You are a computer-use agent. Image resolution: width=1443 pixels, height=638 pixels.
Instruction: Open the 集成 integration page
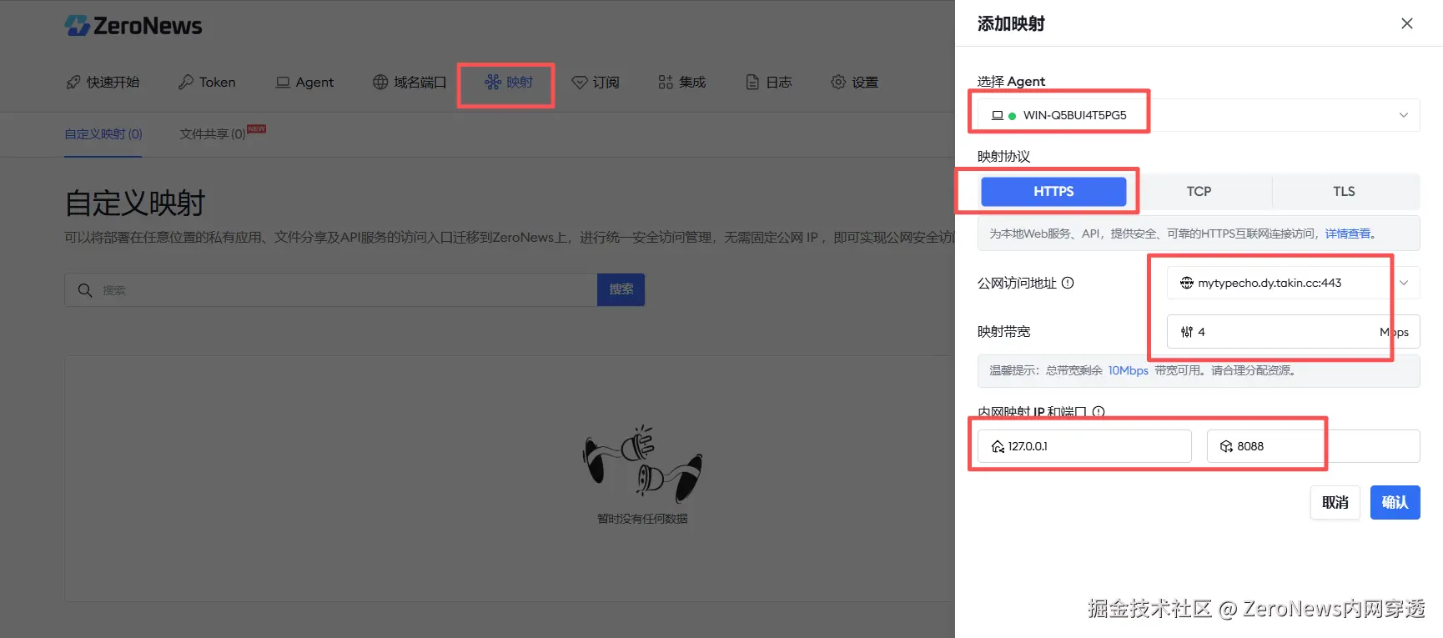(682, 82)
